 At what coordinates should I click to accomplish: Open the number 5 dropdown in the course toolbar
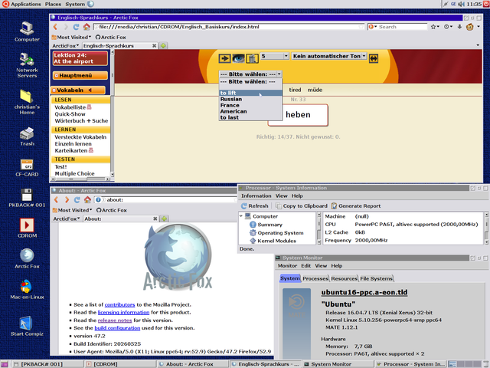(274, 56)
